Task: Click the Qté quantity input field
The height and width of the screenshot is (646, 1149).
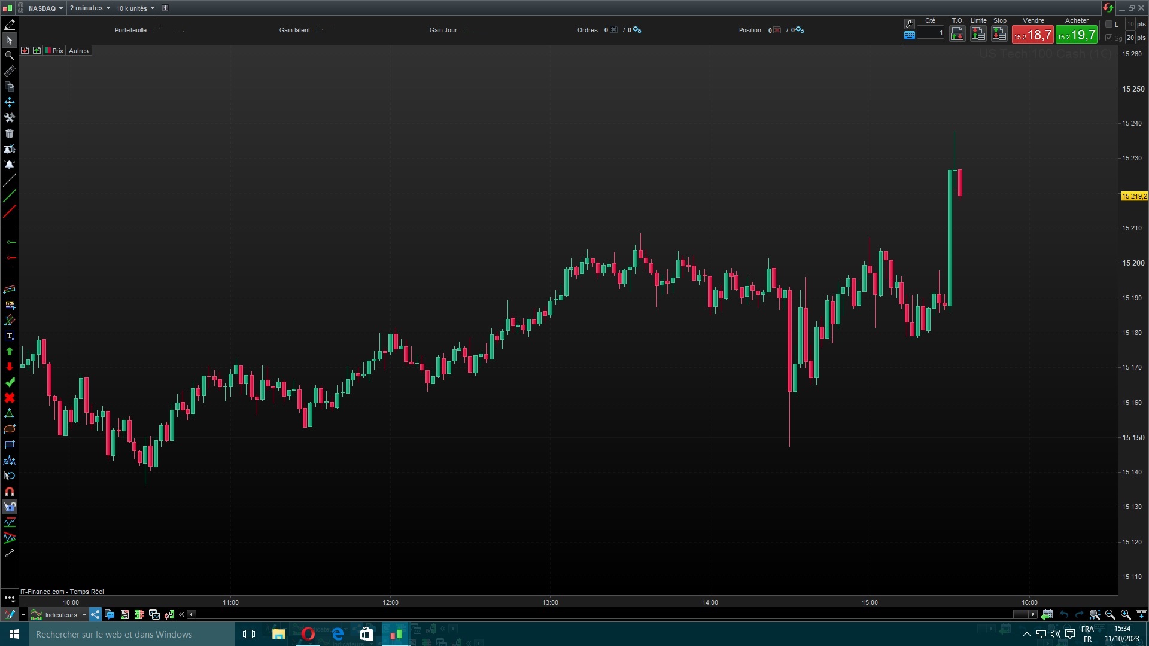Action: [931, 33]
